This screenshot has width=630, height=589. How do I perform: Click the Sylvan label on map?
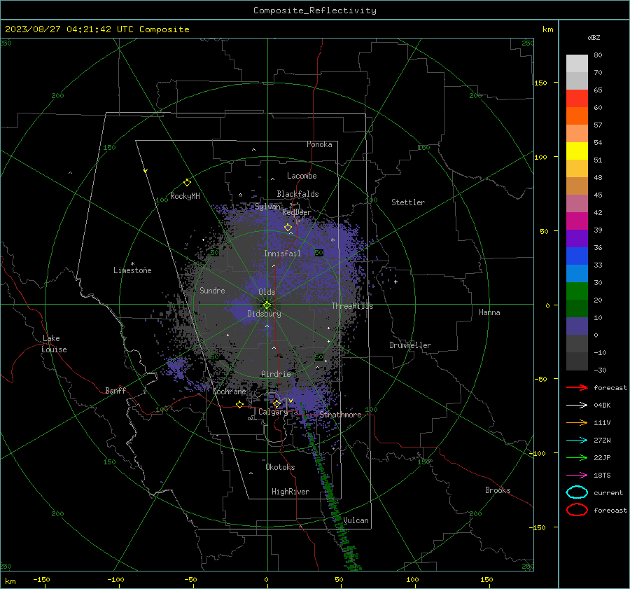point(267,207)
